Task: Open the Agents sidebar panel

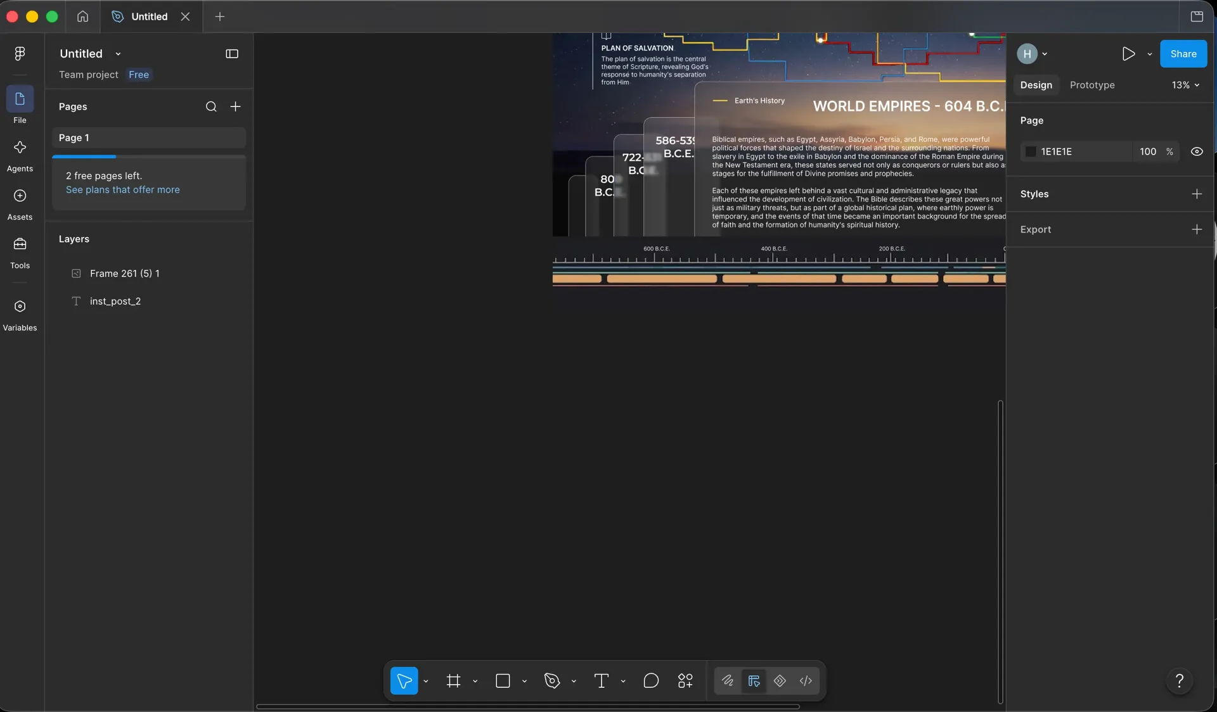Action: (x=20, y=156)
